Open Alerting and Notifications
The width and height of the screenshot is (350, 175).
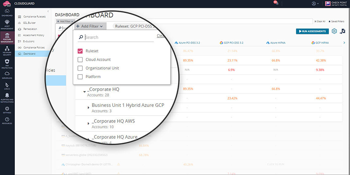pyautogui.click(x=7, y=98)
